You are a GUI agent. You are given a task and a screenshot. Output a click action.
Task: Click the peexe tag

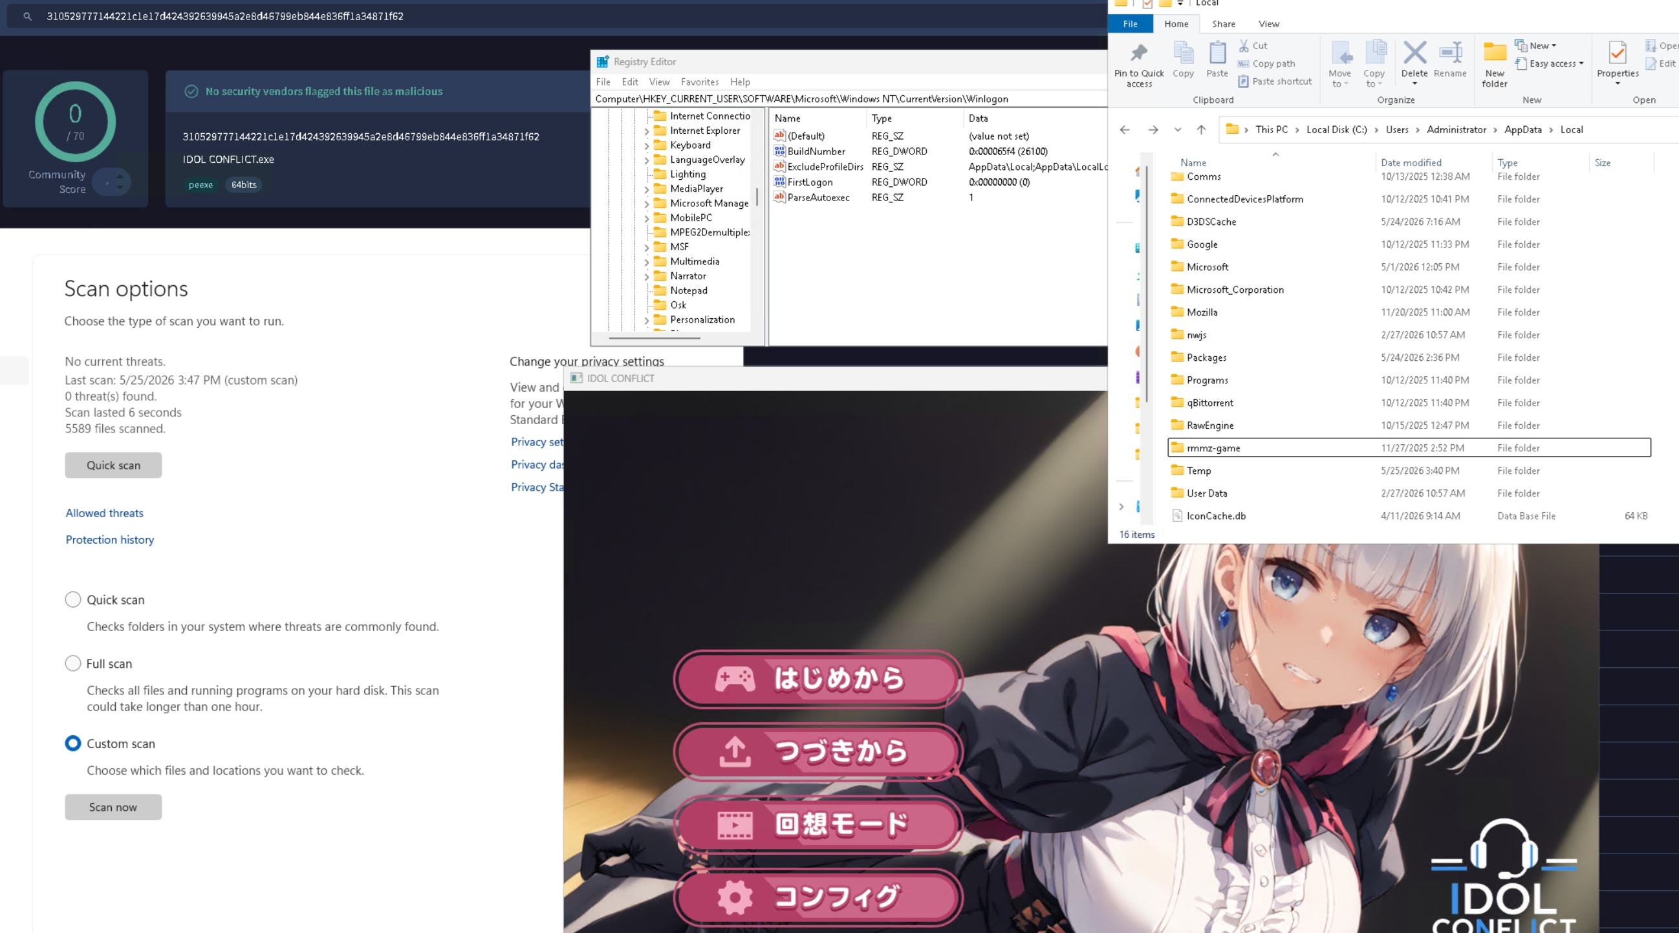(x=200, y=184)
